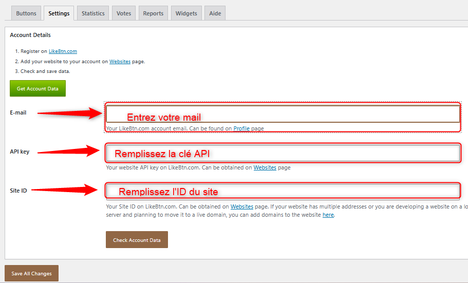Click the Account Details heading

tap(30, 35)
